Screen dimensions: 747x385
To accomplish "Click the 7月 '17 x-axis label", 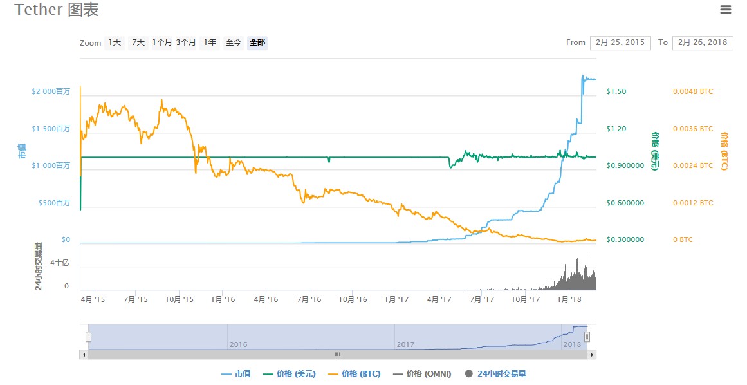I will point(482,299).
